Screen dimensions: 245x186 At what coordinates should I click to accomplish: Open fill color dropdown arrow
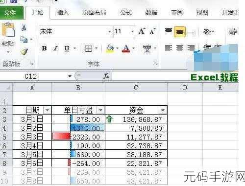pos(117,48)
